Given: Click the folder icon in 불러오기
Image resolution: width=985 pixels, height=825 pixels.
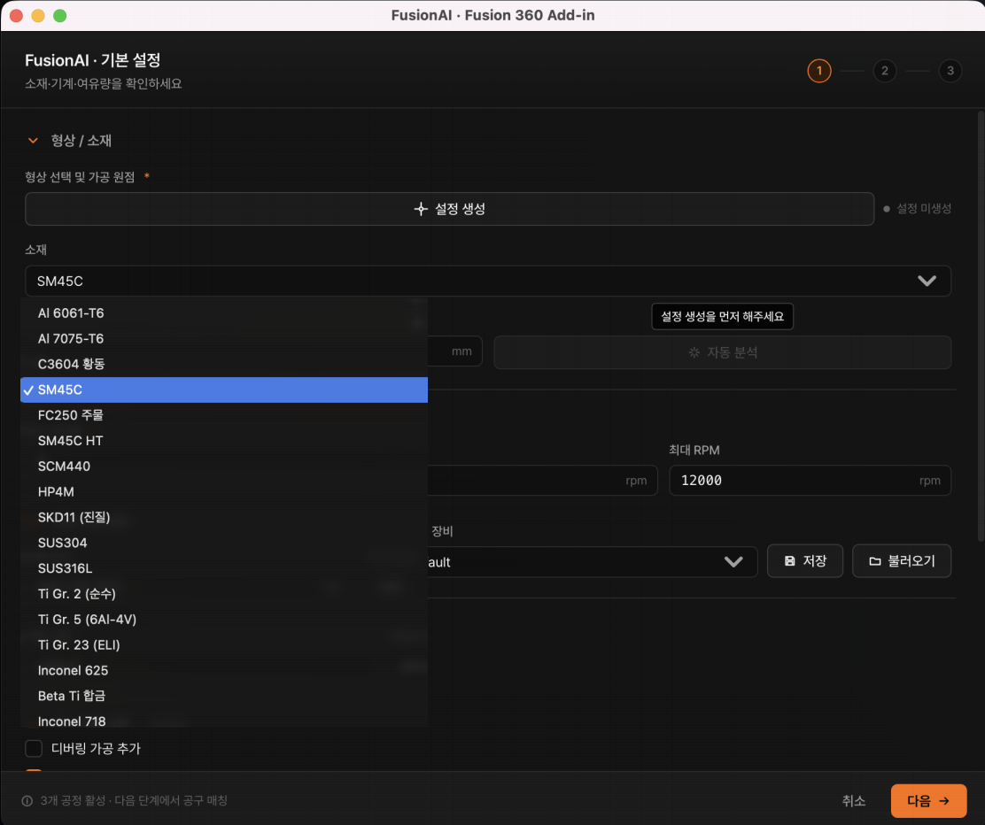Looking at the screenshot, I should pyautogui.click(x=874, y=561).
